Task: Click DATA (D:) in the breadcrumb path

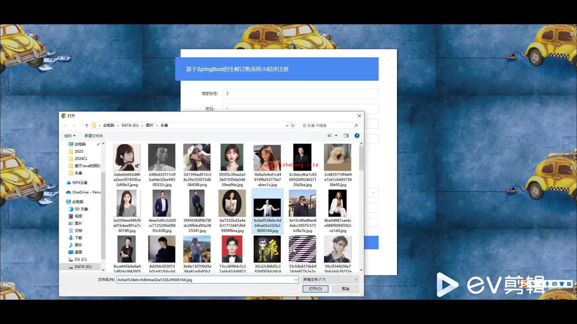Action: click(130, 125)
